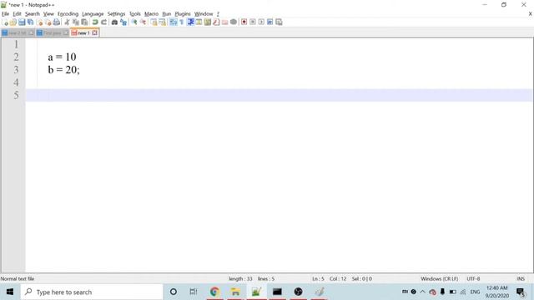Click the Windows Start button

coord(10,292)
